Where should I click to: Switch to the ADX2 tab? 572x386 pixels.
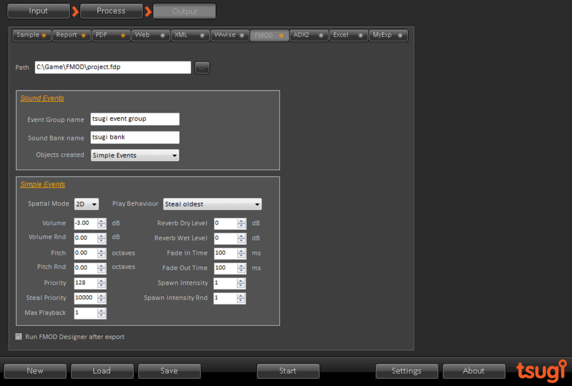point(309,35)
